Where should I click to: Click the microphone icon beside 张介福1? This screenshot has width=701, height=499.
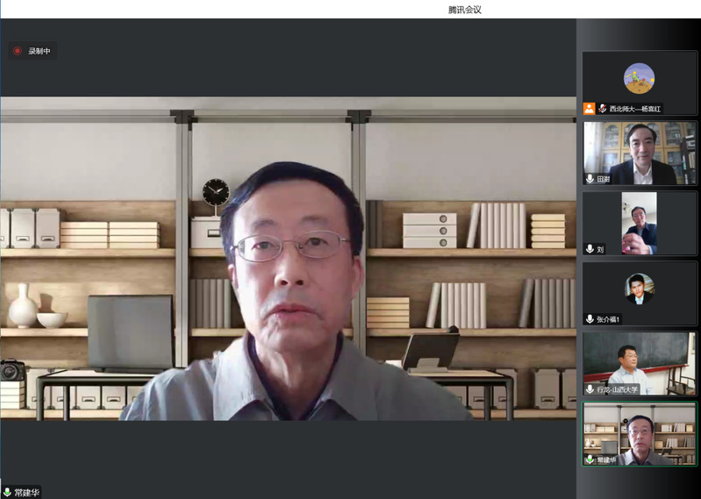[x=590, y=319]
